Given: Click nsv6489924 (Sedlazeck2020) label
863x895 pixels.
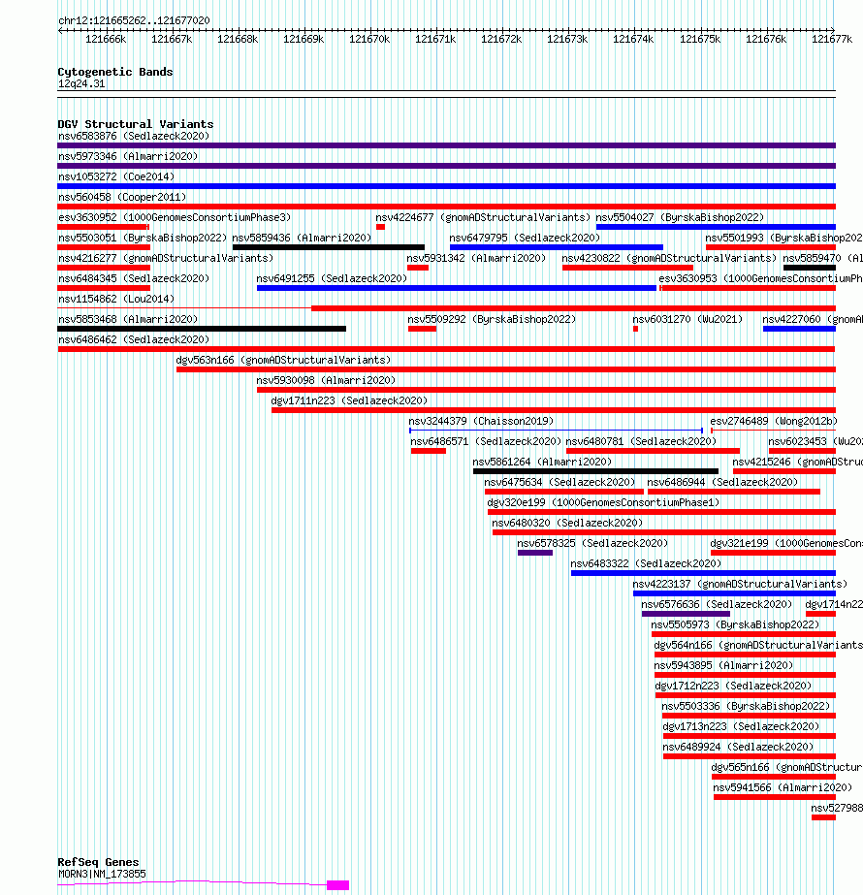Looking at the screenshot, I should (x=738, y=748).
